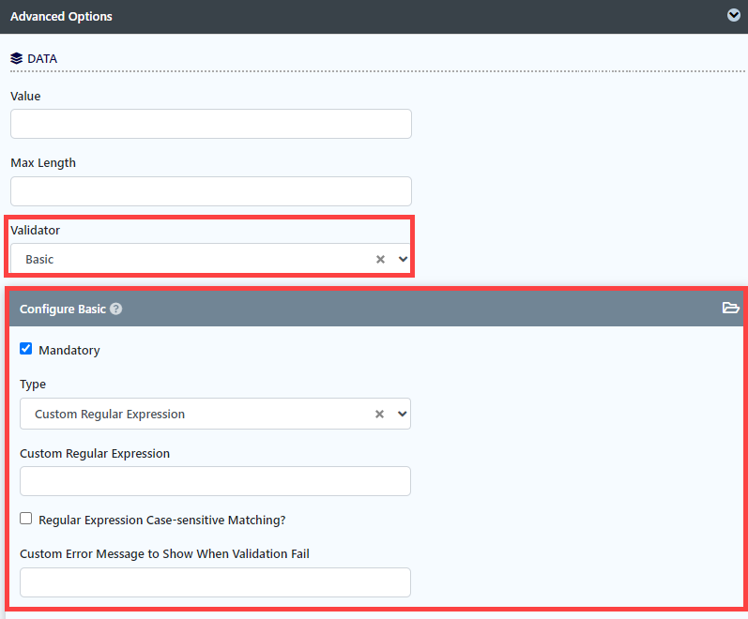
Task: Expand the Validator dropdown arrow
Action: tap(403, 259)
